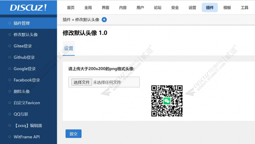Screen dimensions: 255x144
Task: Click the 插件 breadcrumb link
Action: tap(67, 20)
